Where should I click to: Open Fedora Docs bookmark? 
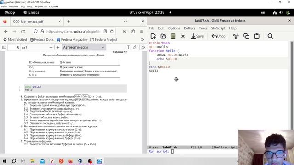[42, 40]
